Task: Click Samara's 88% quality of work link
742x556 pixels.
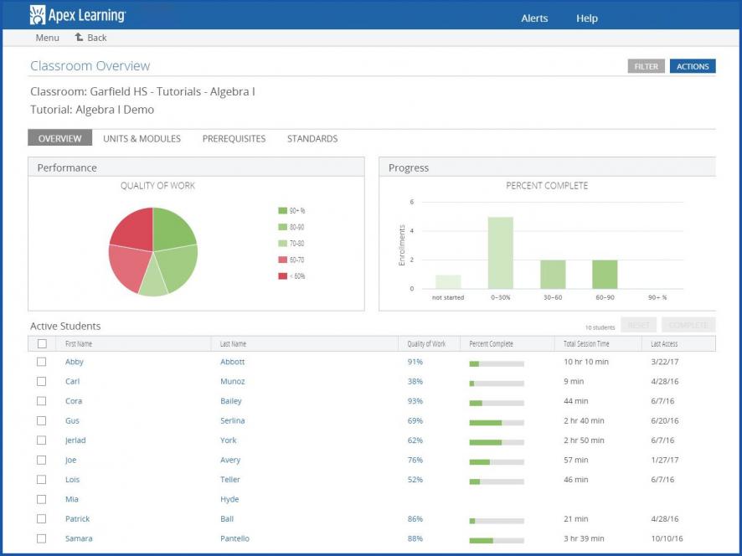Action: click(415, 538)
